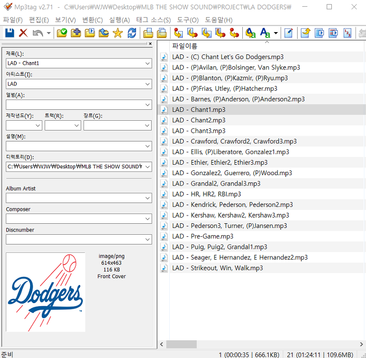
Task: Expand the 트랙 track dropdown
Action: pyautogui.click(x=77, y=125)
